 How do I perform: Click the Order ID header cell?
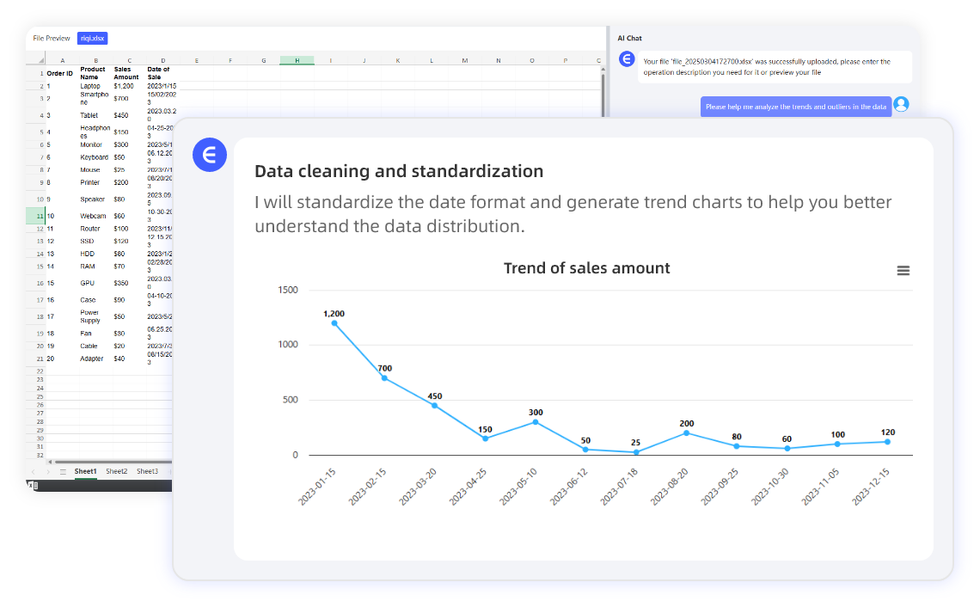[60, 74]
